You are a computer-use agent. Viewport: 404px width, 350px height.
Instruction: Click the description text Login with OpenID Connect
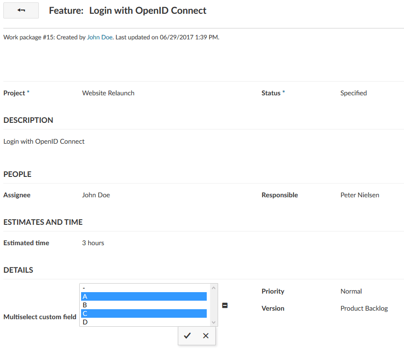[x=44, y=141]
